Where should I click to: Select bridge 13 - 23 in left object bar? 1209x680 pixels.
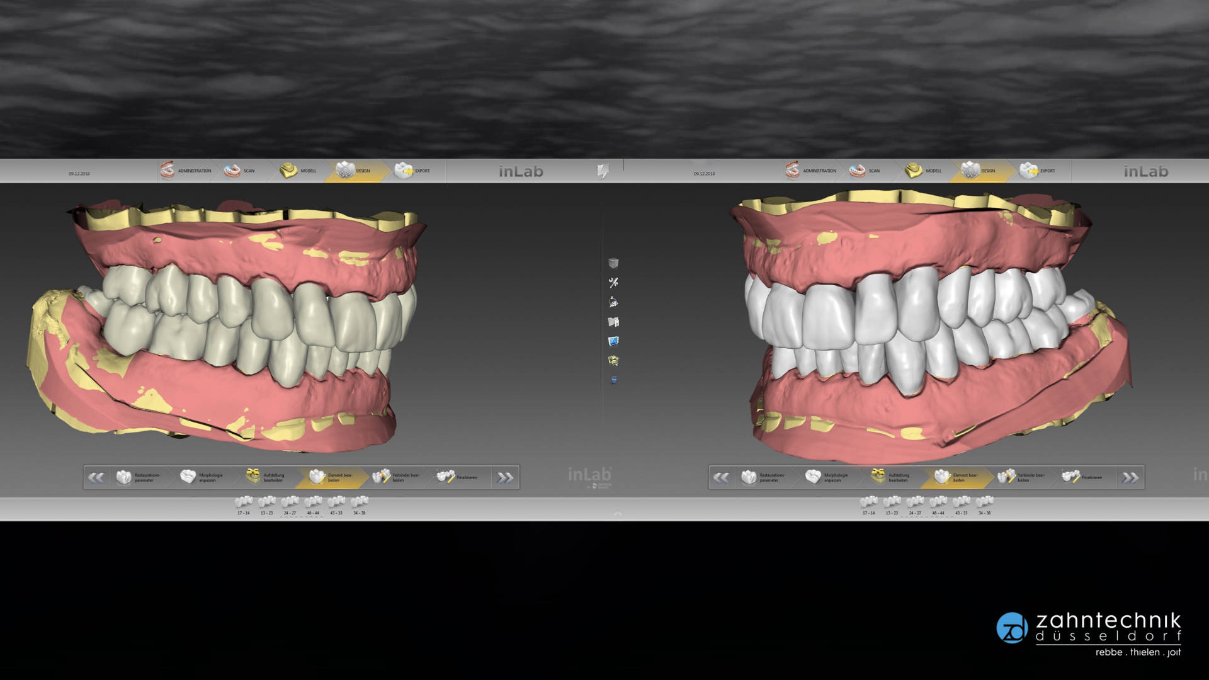[x=267, y=506]
